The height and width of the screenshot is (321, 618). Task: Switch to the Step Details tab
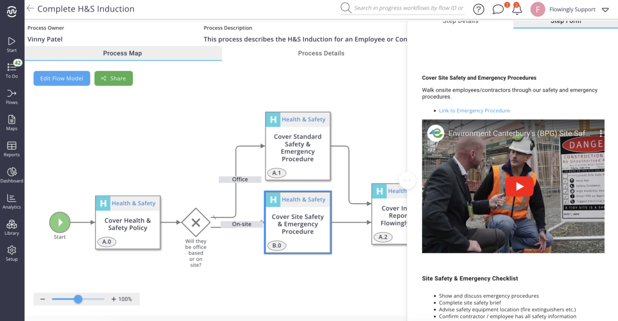click(460, 21)
